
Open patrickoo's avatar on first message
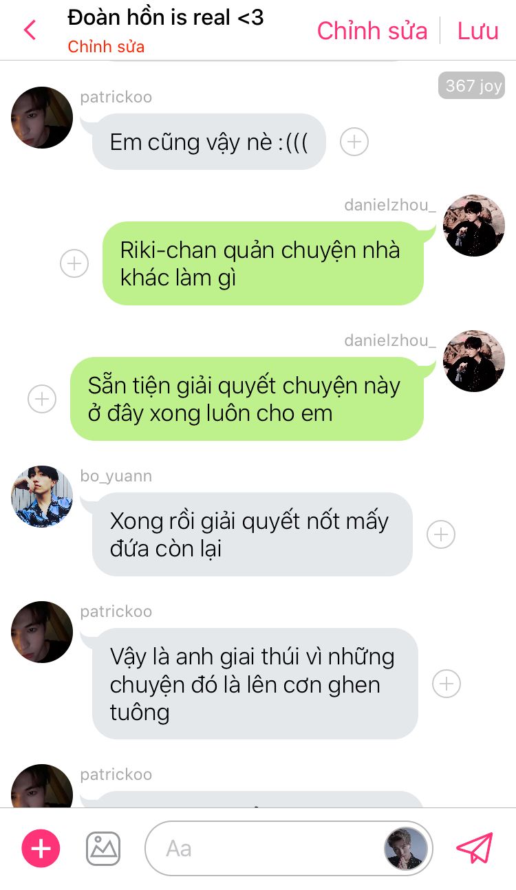click(x=42, y=118)
